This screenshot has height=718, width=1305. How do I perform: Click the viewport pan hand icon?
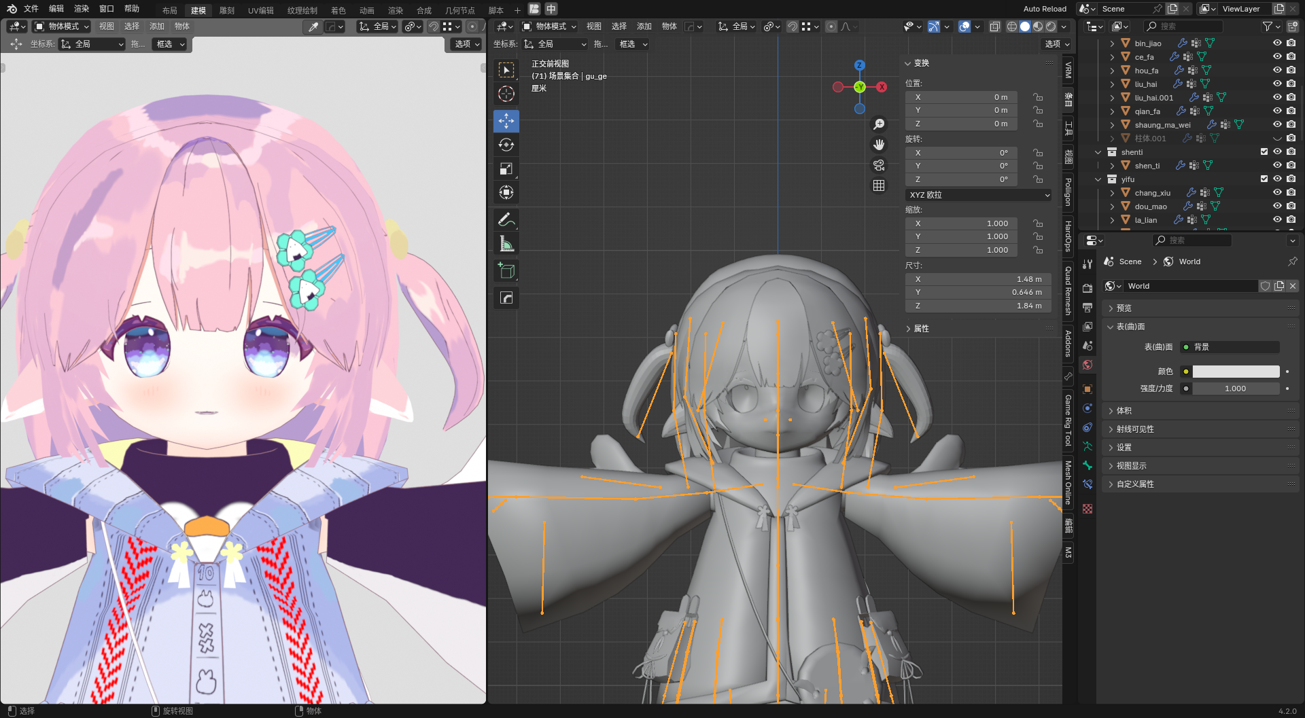tap(879, 145)
